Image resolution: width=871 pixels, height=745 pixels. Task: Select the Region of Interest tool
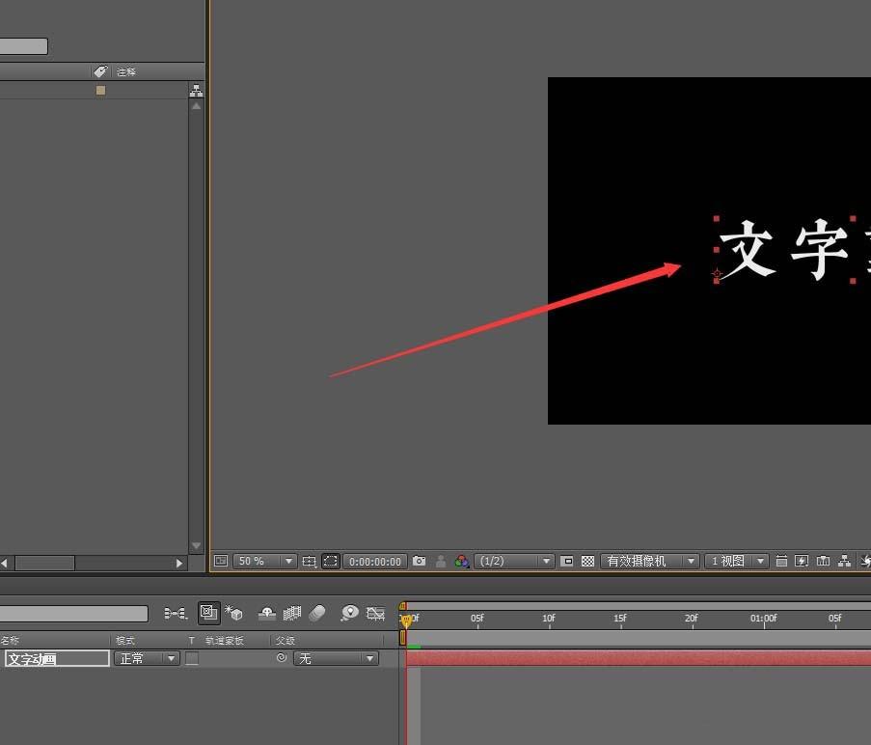tap(329, 561)
